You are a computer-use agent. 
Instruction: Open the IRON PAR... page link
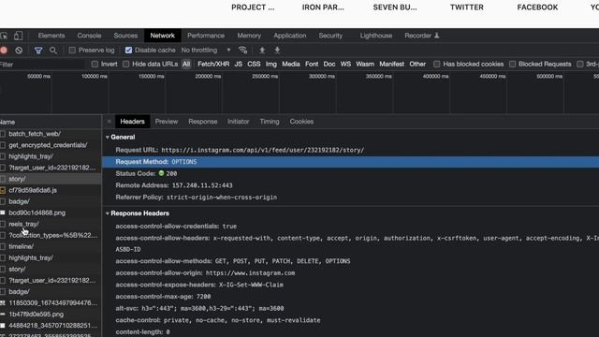tap(323, 7)
